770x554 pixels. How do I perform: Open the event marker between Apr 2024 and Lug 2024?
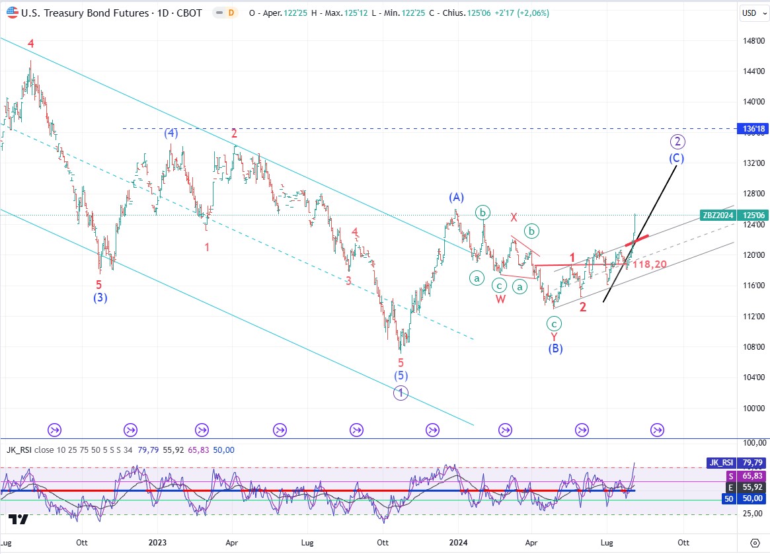[582, 430]
